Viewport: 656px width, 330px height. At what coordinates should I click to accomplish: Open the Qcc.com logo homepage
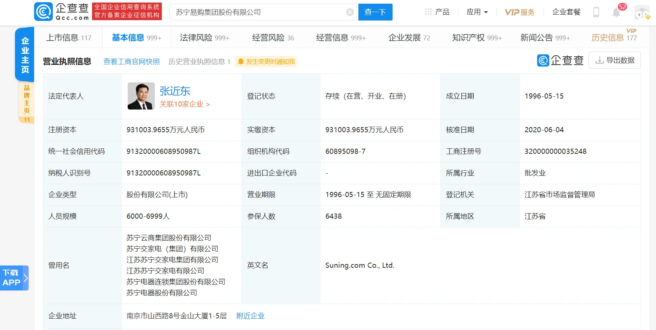62,12
